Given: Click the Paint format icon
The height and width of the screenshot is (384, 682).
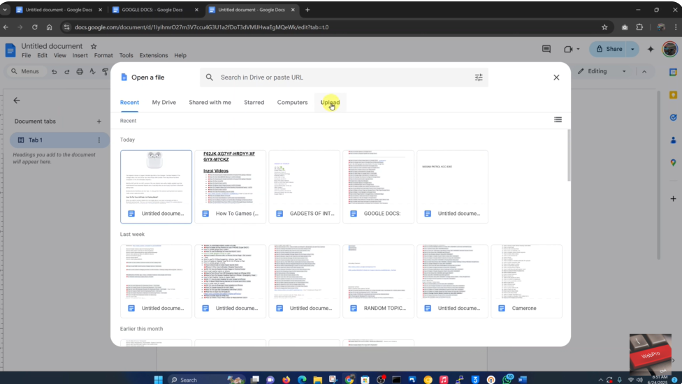Looking at the screenshot, I should 105,72.
